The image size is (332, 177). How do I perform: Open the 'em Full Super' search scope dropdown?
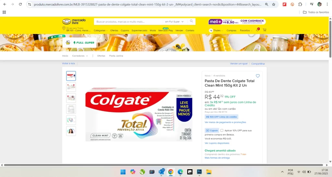coord(174,22)
